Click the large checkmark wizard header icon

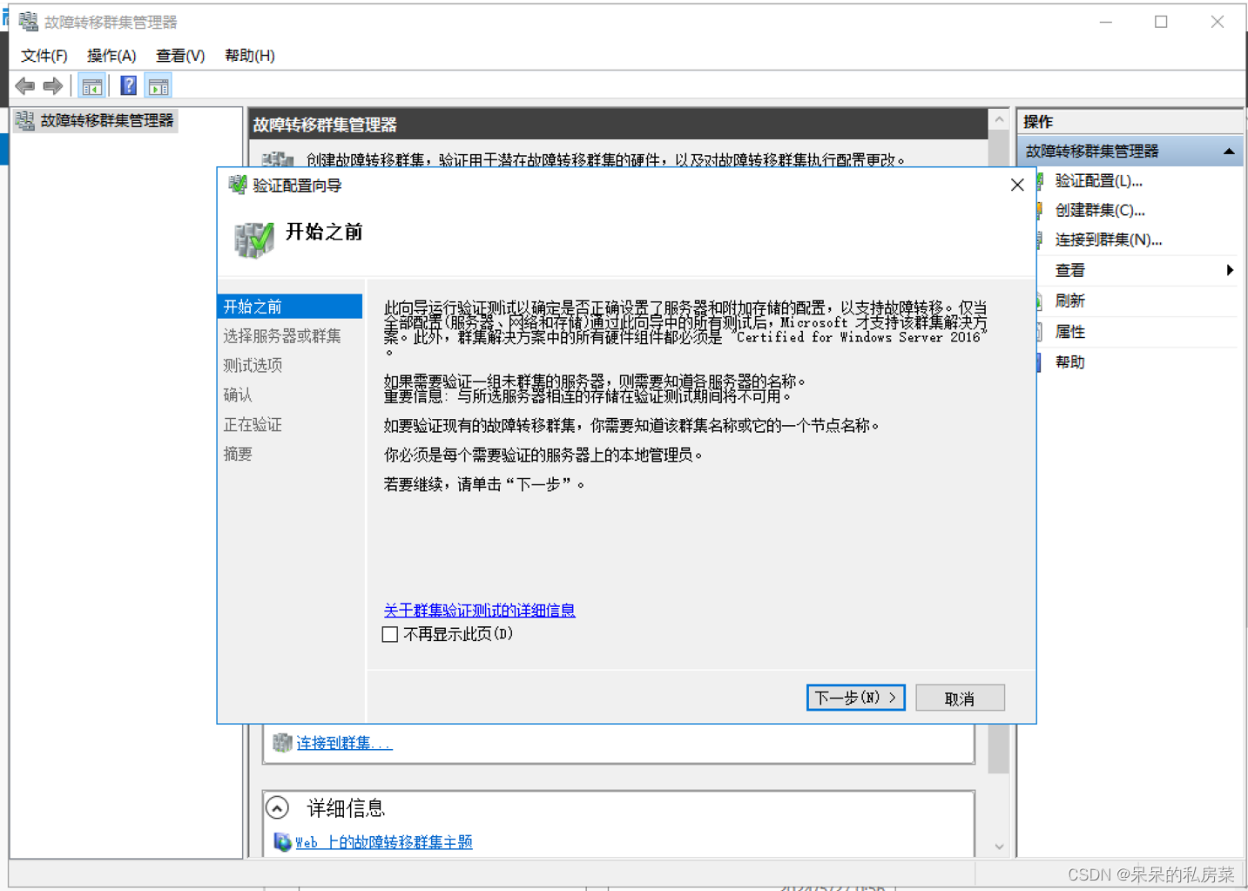coord(254,239)
